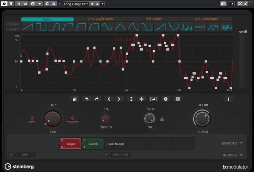Toggle the PHASE SYNC button
This screenshot has width=254, height=172.
tap(72, 118)
